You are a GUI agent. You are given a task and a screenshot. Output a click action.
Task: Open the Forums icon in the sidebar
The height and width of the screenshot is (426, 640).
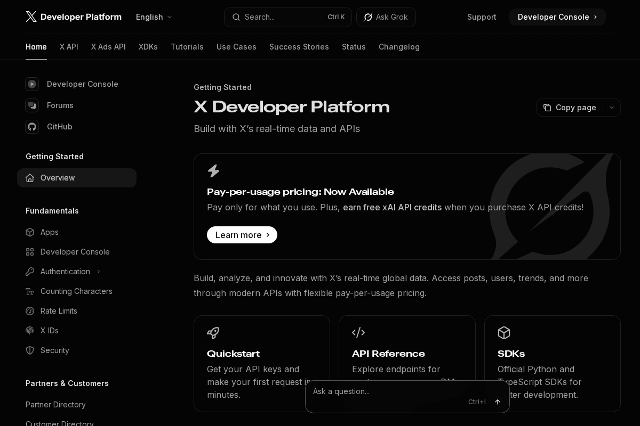tap(32, 105)
